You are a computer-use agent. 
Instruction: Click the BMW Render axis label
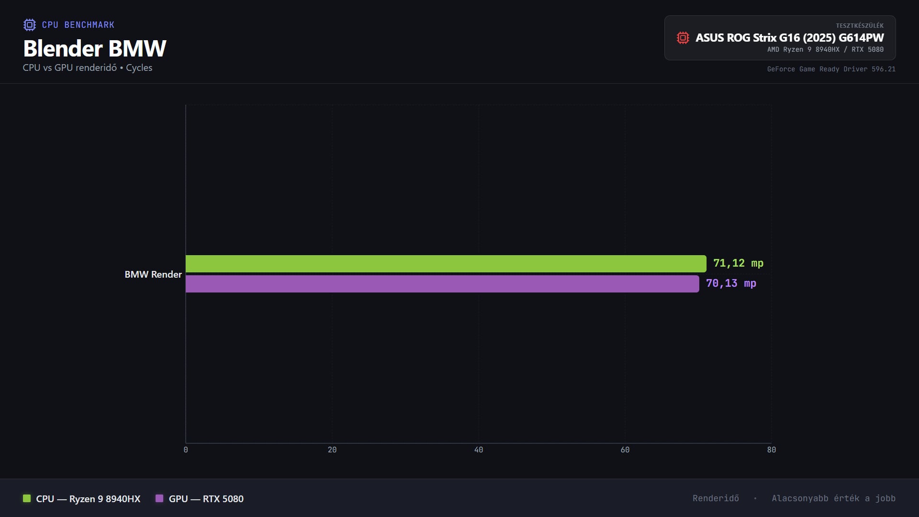click(153, 274)
